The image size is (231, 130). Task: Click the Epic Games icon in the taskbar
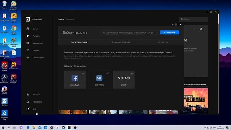69,127
